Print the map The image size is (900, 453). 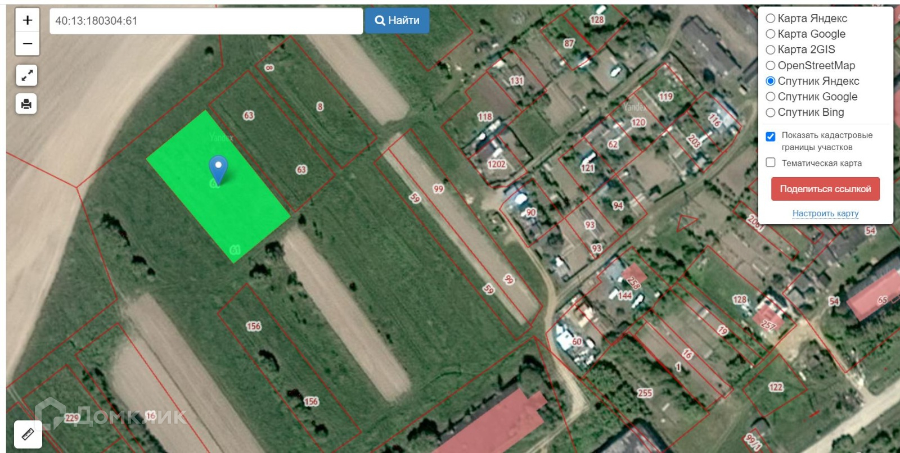point(26,104)
